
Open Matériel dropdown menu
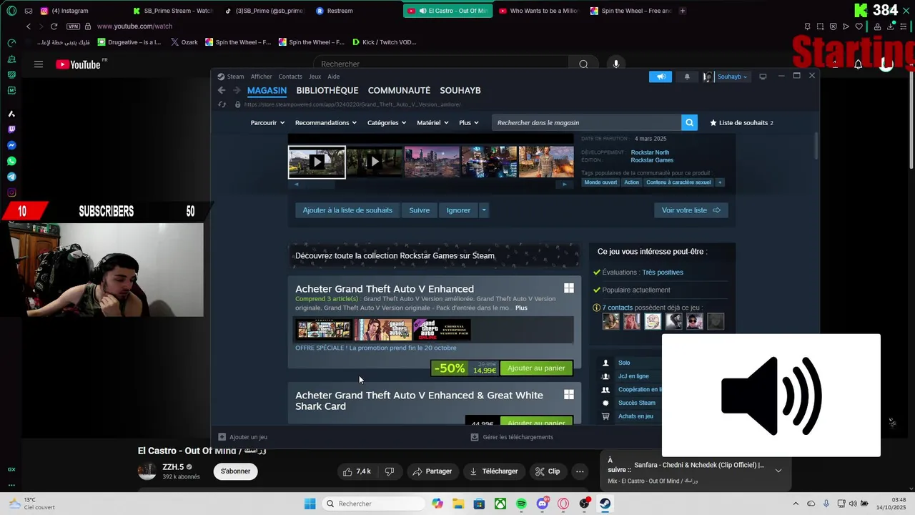(432, 122)
